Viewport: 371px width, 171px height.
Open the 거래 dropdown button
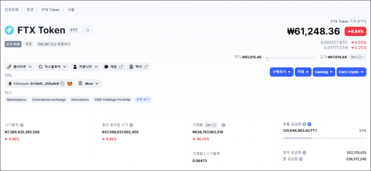(303, 72)
